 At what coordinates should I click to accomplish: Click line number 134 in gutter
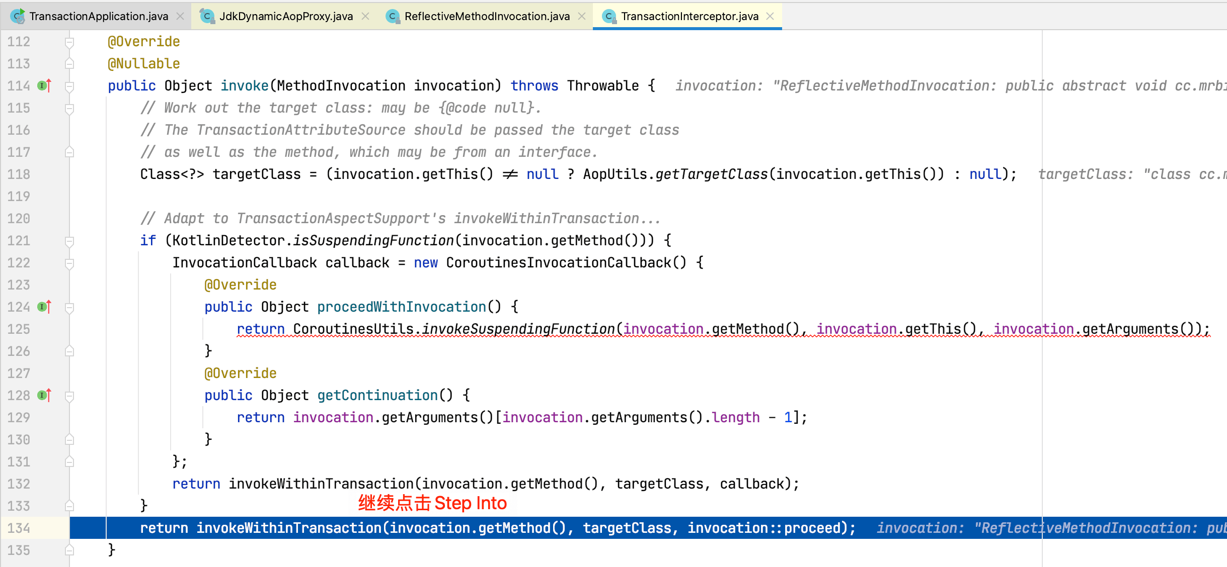click(19, 528)
